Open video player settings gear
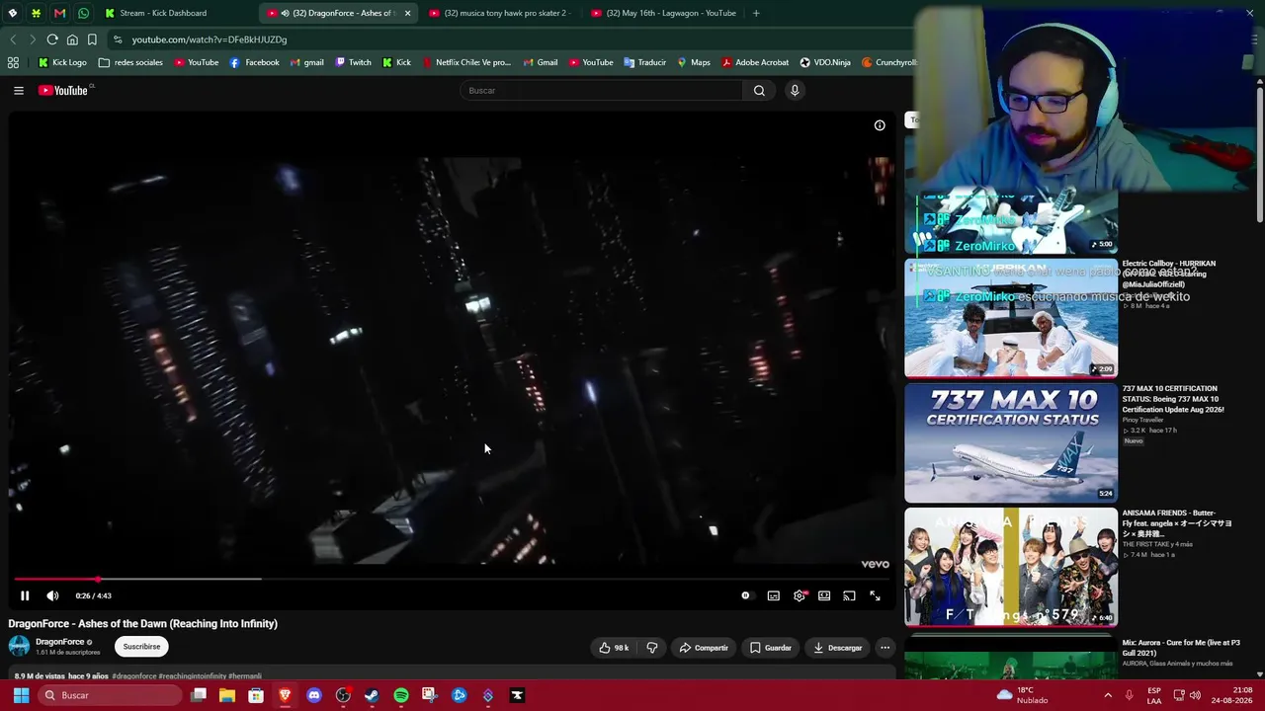Image resolution: width=1265 pixels, height=711 pixels. (800, 595)
